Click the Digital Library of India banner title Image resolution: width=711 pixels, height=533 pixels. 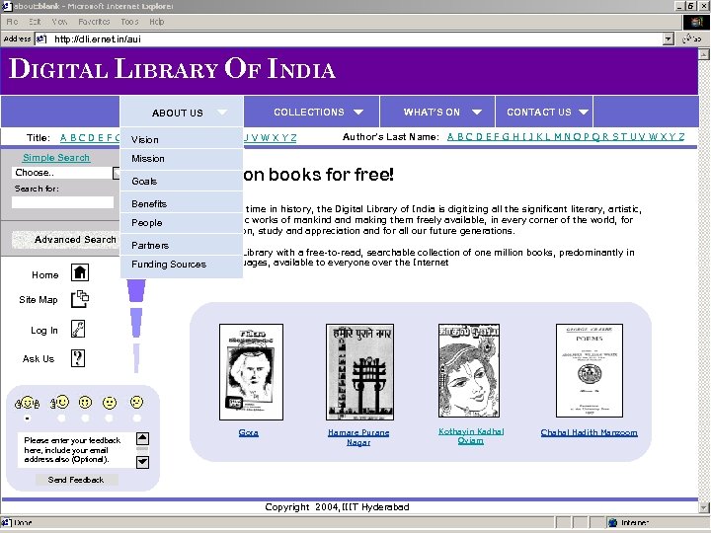[x=172, y=69]
